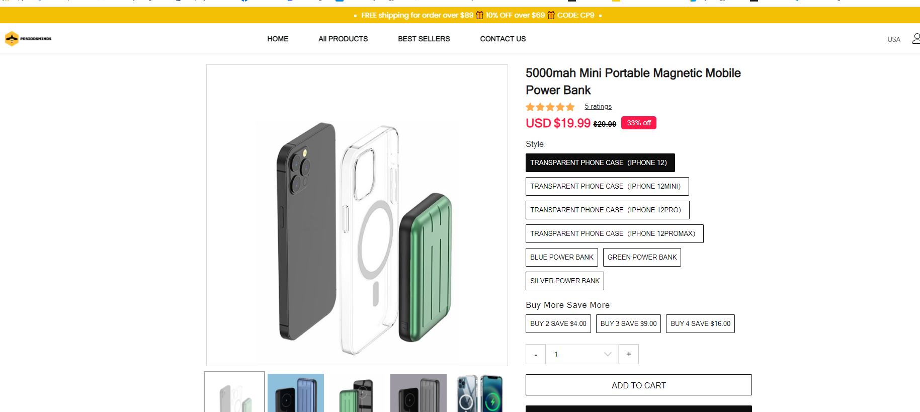Select Buy 2 Save $4.00 offer
The width and height of the screenshot is (920, 412).
click(558, 323)
